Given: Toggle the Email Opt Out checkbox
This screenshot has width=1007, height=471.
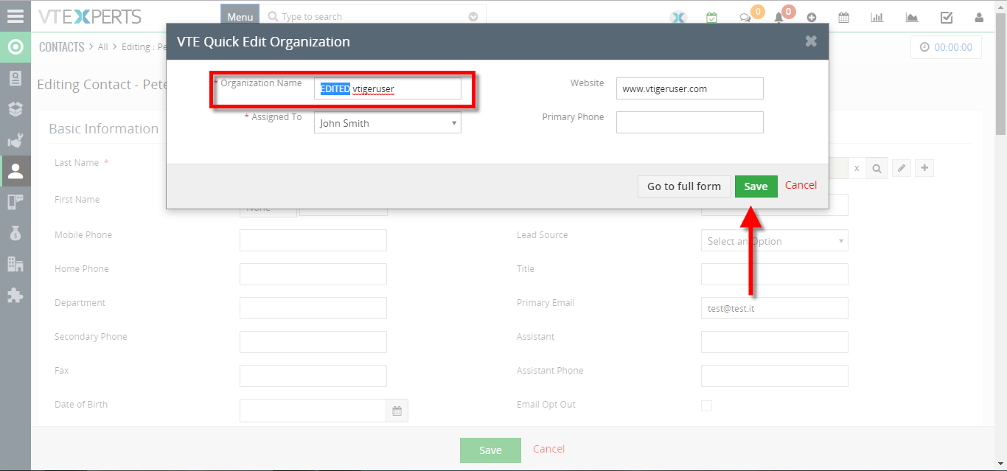Looking at the screenshot, I should point(706,405).
